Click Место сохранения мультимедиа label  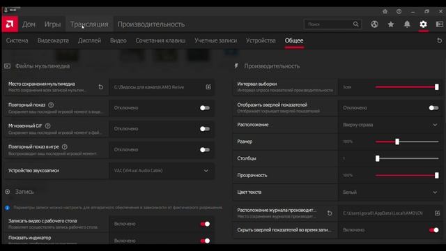pos(42,84)
